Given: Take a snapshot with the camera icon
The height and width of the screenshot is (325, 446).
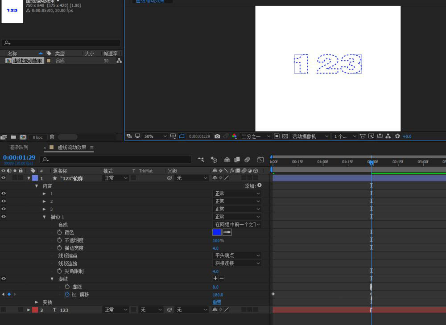Looking at the screenshot, I should [x=217, y=136].
